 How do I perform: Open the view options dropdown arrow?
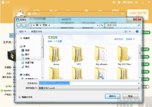130,31
